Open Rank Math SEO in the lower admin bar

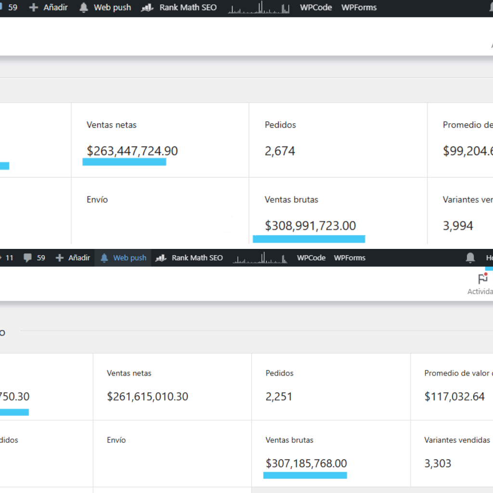click(x=190, y=258)
